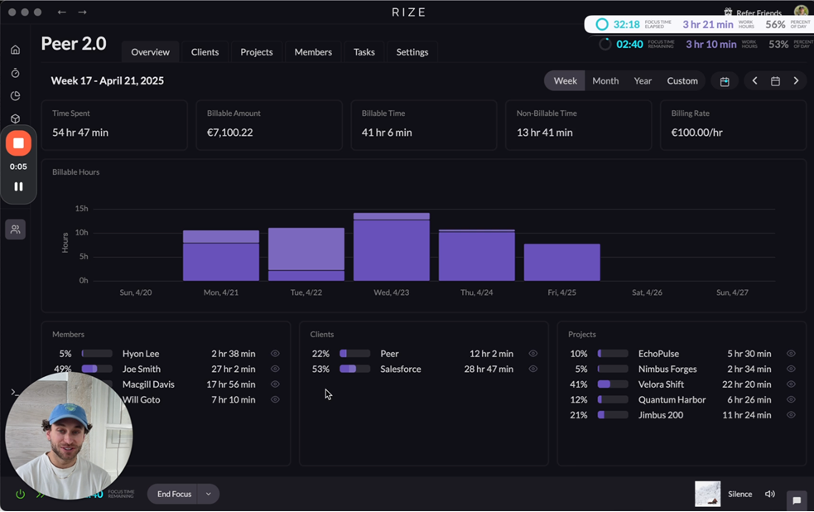The image size is (814, 512).
Task: Click the Billing Rate €100.00/hr card
Action: click(733, 125)
